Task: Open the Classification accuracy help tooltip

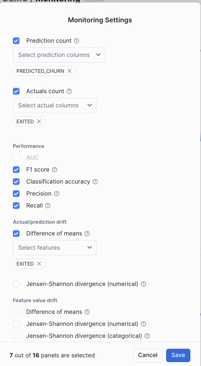Action: 95,182
